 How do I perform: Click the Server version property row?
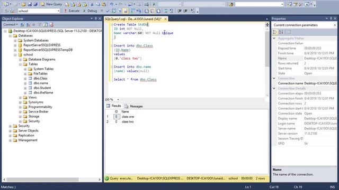[305, 134]
